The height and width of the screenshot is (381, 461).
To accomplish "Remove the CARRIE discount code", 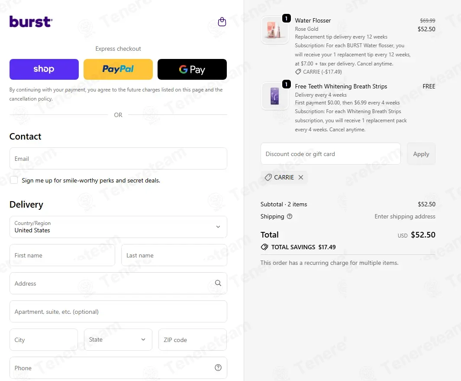I will [301, 177].
